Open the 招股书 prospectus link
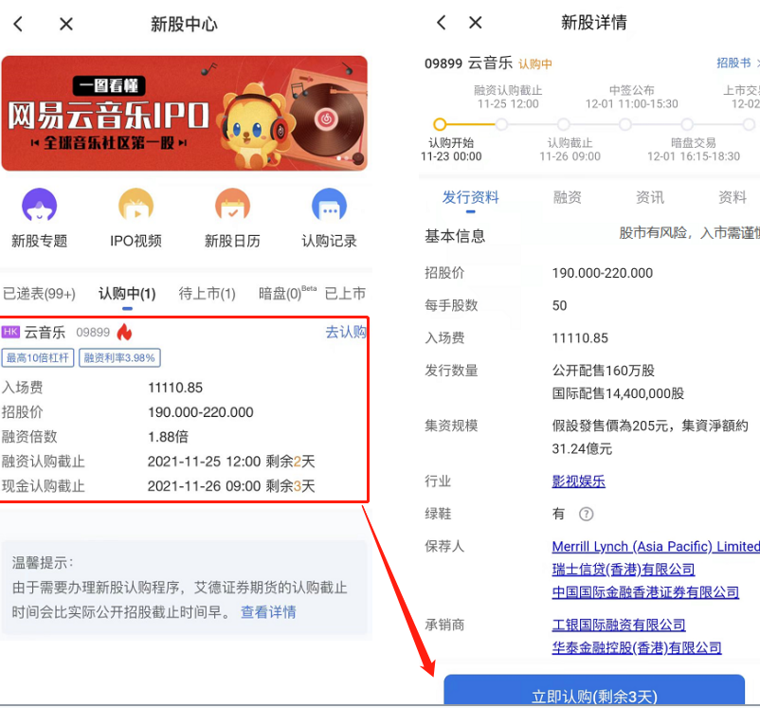Viewport: 760px width, 708px height. pyautogui.click(x=733, y=64)
